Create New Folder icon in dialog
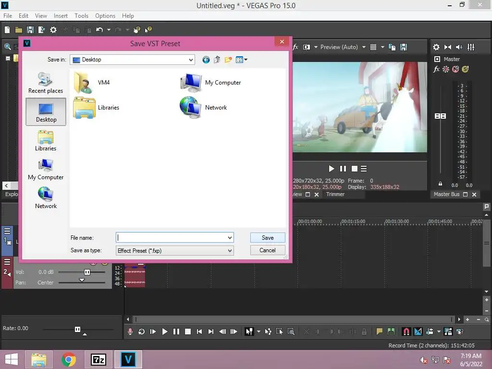The height and width of the screenshot is (369, 492). click(x=228, y=60)
